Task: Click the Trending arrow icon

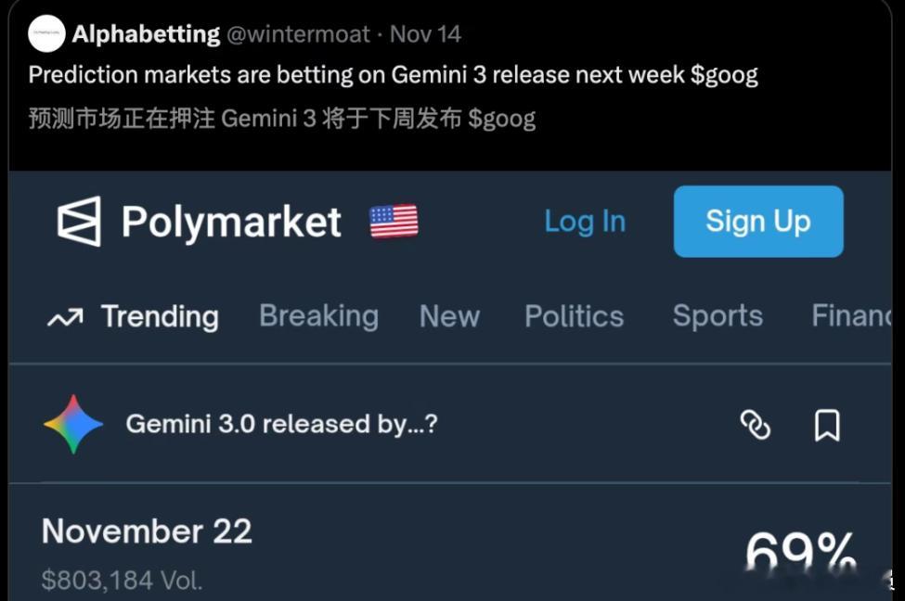Action: [x=65, y=317]
